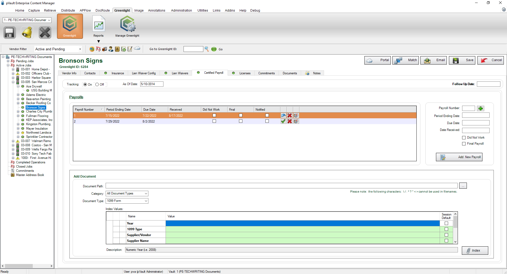This screenshot has height=274, width=507.
Task: Open the vault selector dropdown PE-TECHWRITING
Action: coord(27,20)
